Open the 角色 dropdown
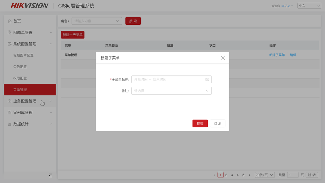The height and width of the screenshot is (183, 325). pos(97,21)
